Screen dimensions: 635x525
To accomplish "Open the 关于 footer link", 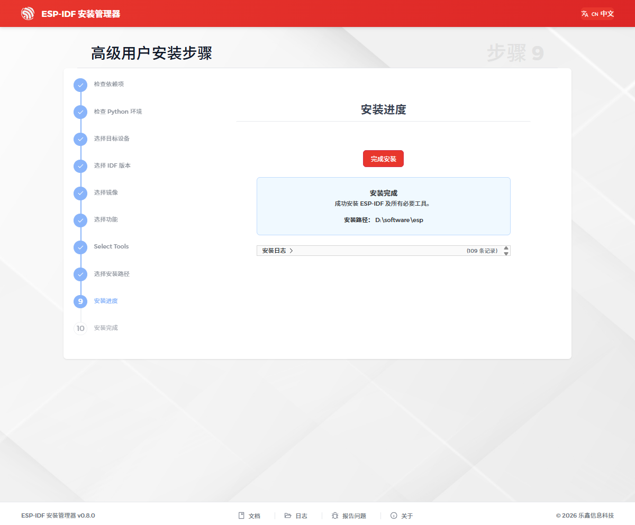I will pos(402,515).
